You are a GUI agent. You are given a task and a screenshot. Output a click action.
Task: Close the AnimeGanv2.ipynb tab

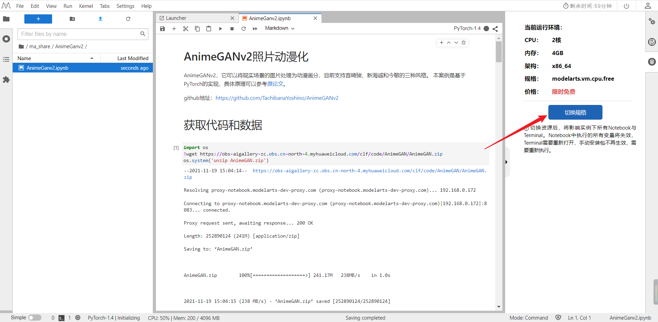315,18
